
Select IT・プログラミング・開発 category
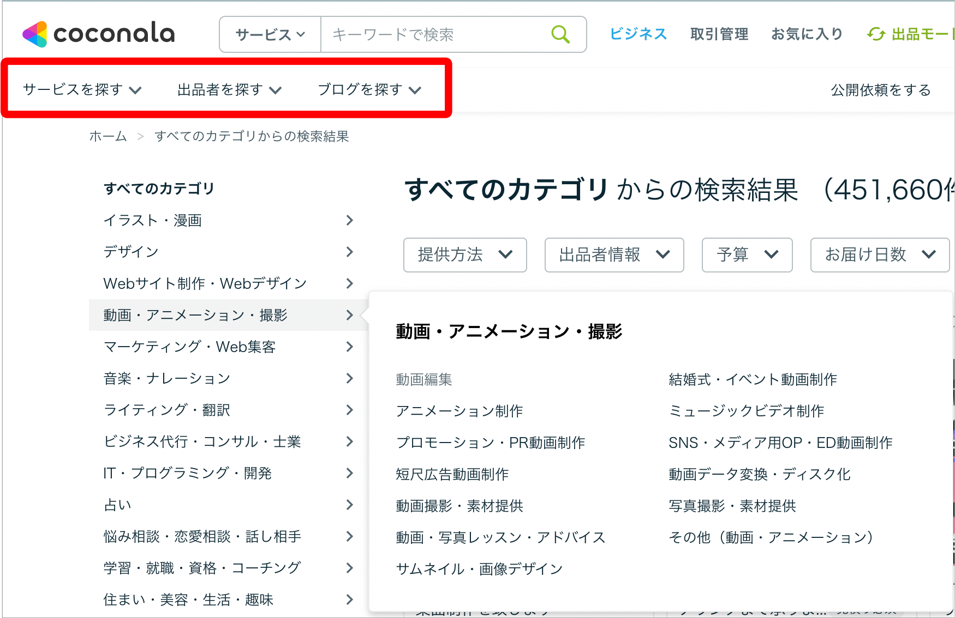(x=229, y=473)
